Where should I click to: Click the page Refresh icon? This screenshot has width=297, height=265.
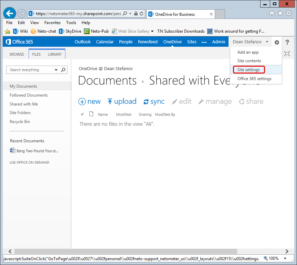coord(141,14)
